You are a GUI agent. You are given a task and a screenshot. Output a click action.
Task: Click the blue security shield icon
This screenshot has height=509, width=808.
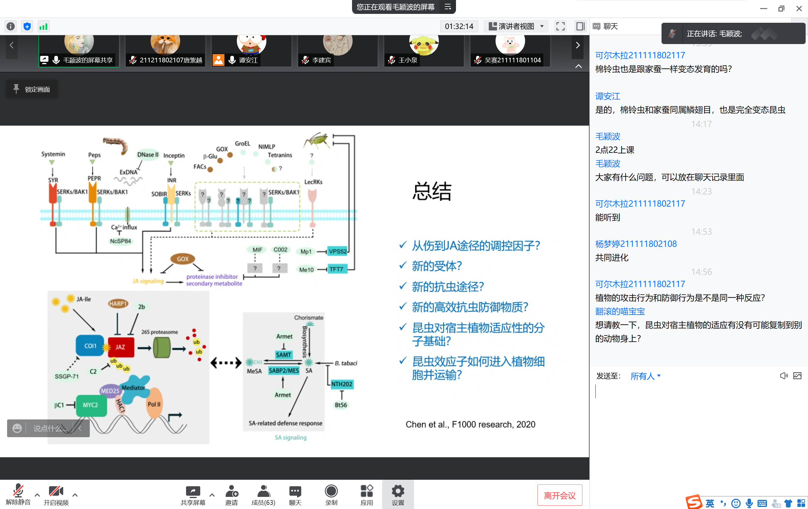pyautogui.click(x=27, y=26)
